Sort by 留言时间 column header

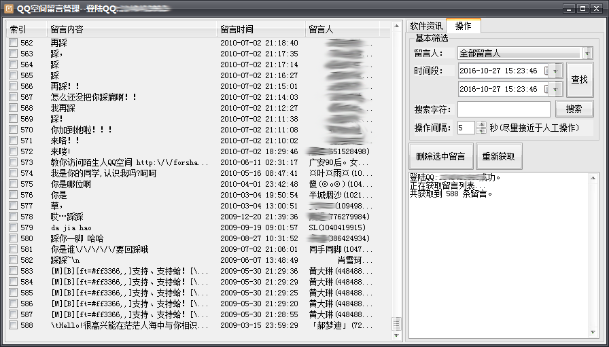coord(261,29)
